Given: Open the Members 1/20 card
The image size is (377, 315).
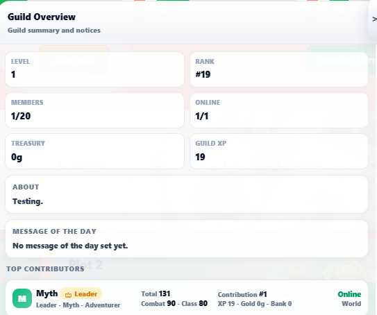Looking at the screenshot, I should coord(94,110).
